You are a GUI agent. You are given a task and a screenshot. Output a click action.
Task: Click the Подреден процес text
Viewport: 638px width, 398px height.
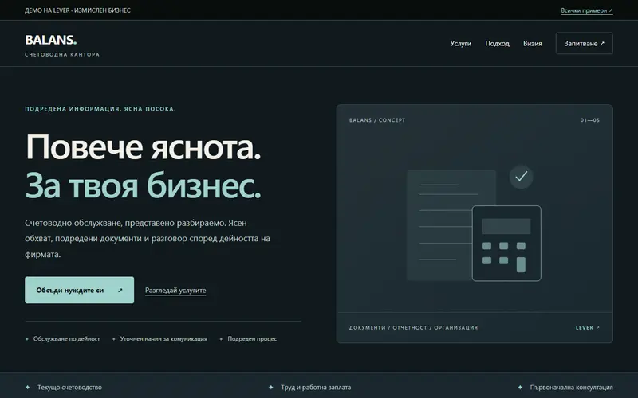[x=252, y=339]
